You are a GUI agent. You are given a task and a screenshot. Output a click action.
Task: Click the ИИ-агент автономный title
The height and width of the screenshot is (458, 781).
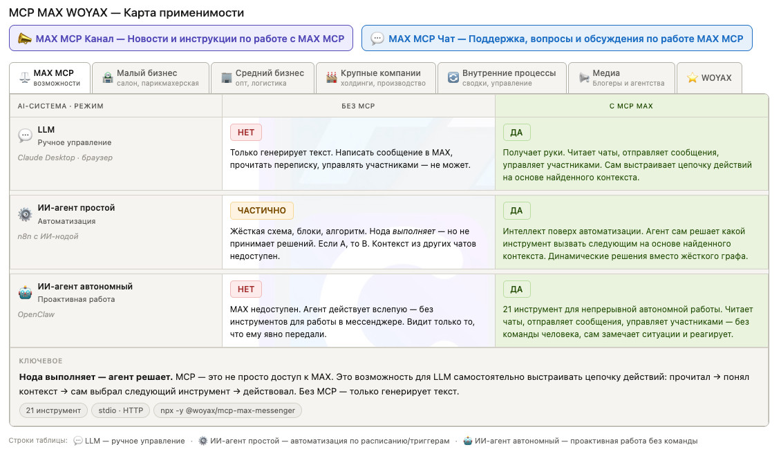click(x=85, y=286)
